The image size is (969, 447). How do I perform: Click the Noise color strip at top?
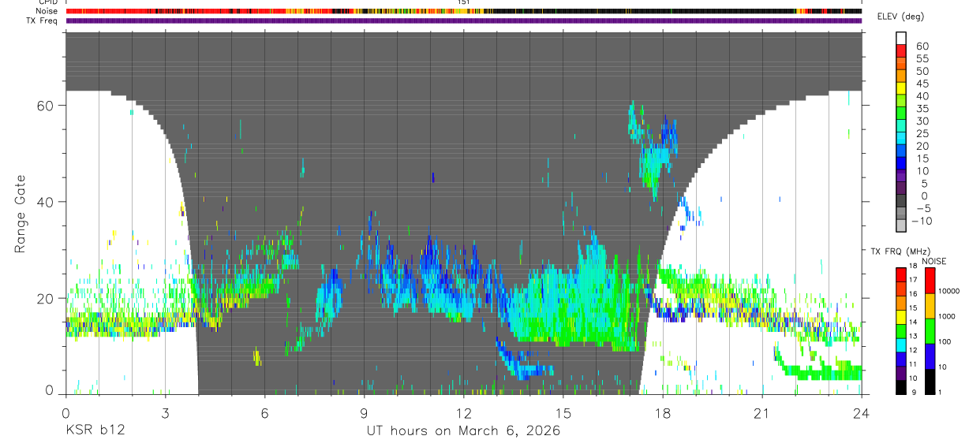464,12
